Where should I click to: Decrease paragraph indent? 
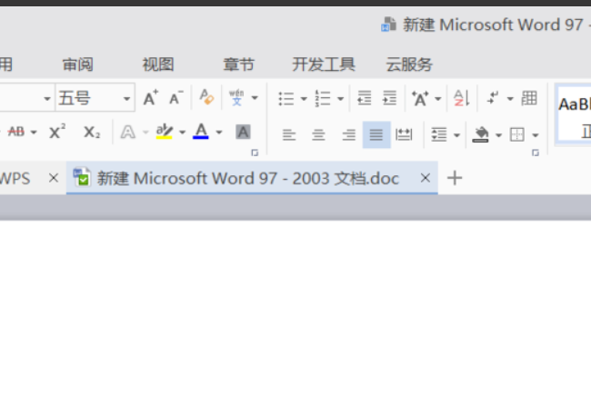tap(364, 98)
